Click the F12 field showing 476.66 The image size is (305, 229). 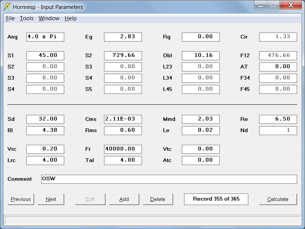[x=278, y=56]
